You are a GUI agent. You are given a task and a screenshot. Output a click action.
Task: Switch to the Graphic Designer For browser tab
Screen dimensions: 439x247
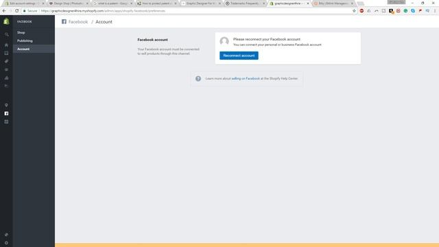[x=200, y=3]
